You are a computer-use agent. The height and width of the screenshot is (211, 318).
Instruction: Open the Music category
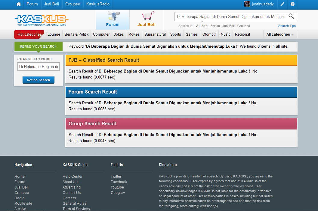tap(226, 34)
